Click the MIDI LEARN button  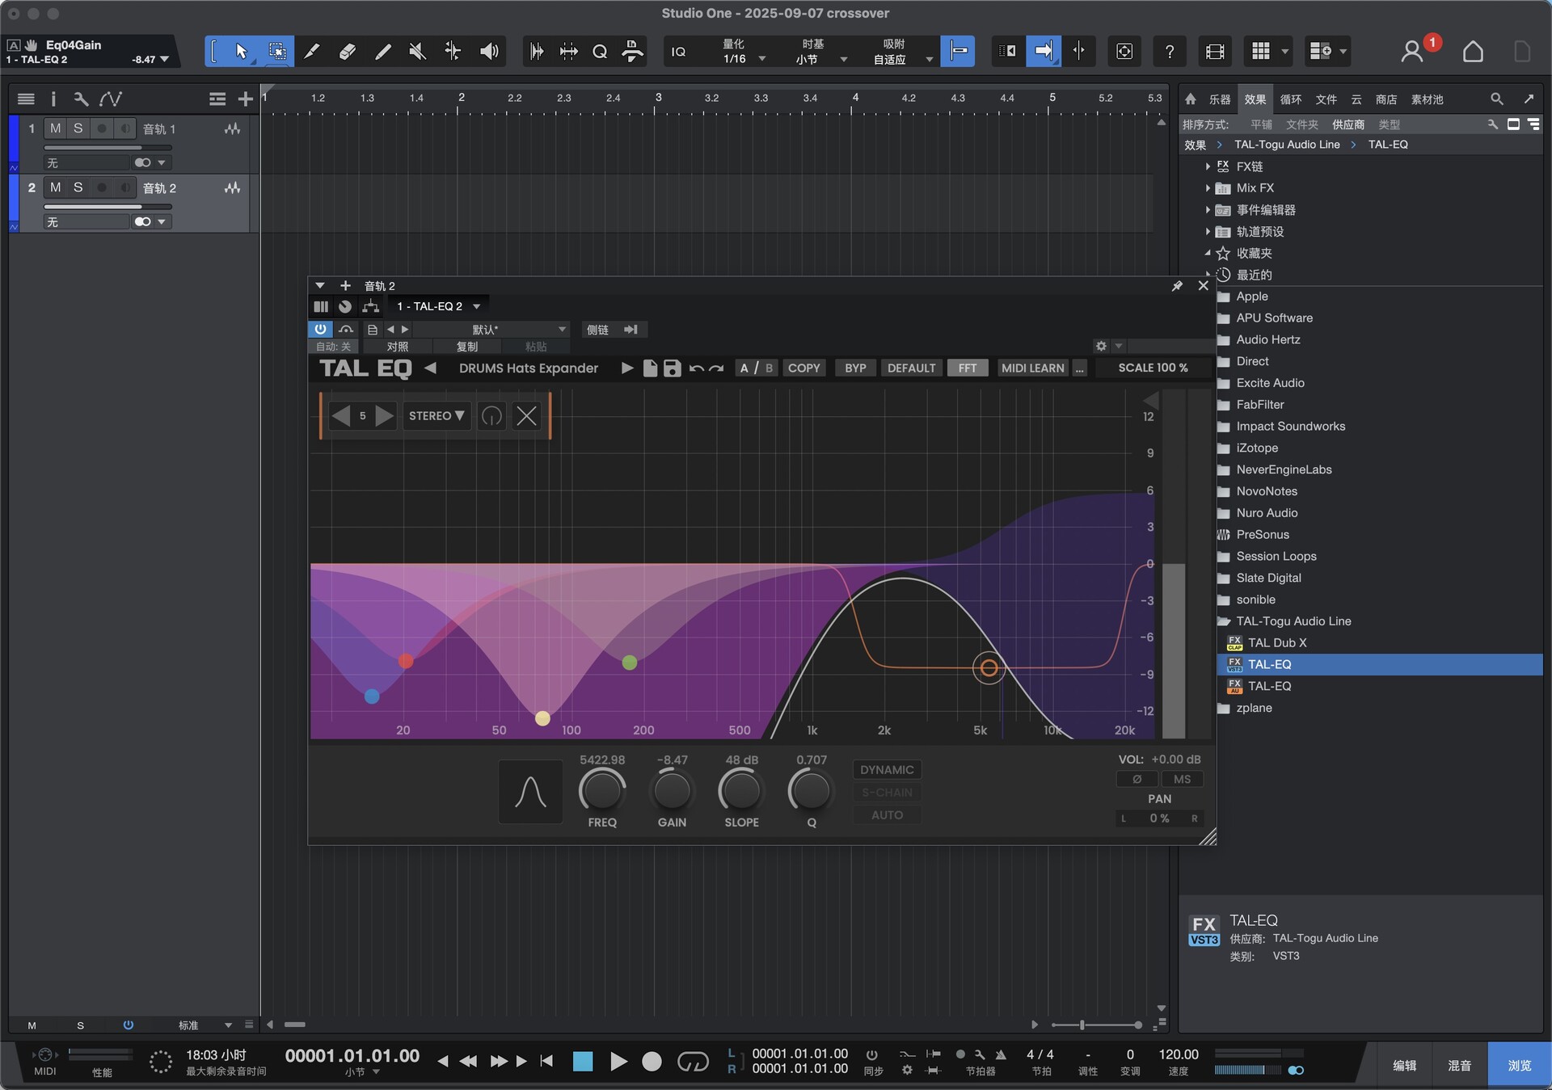click(x=1032, y=368)
